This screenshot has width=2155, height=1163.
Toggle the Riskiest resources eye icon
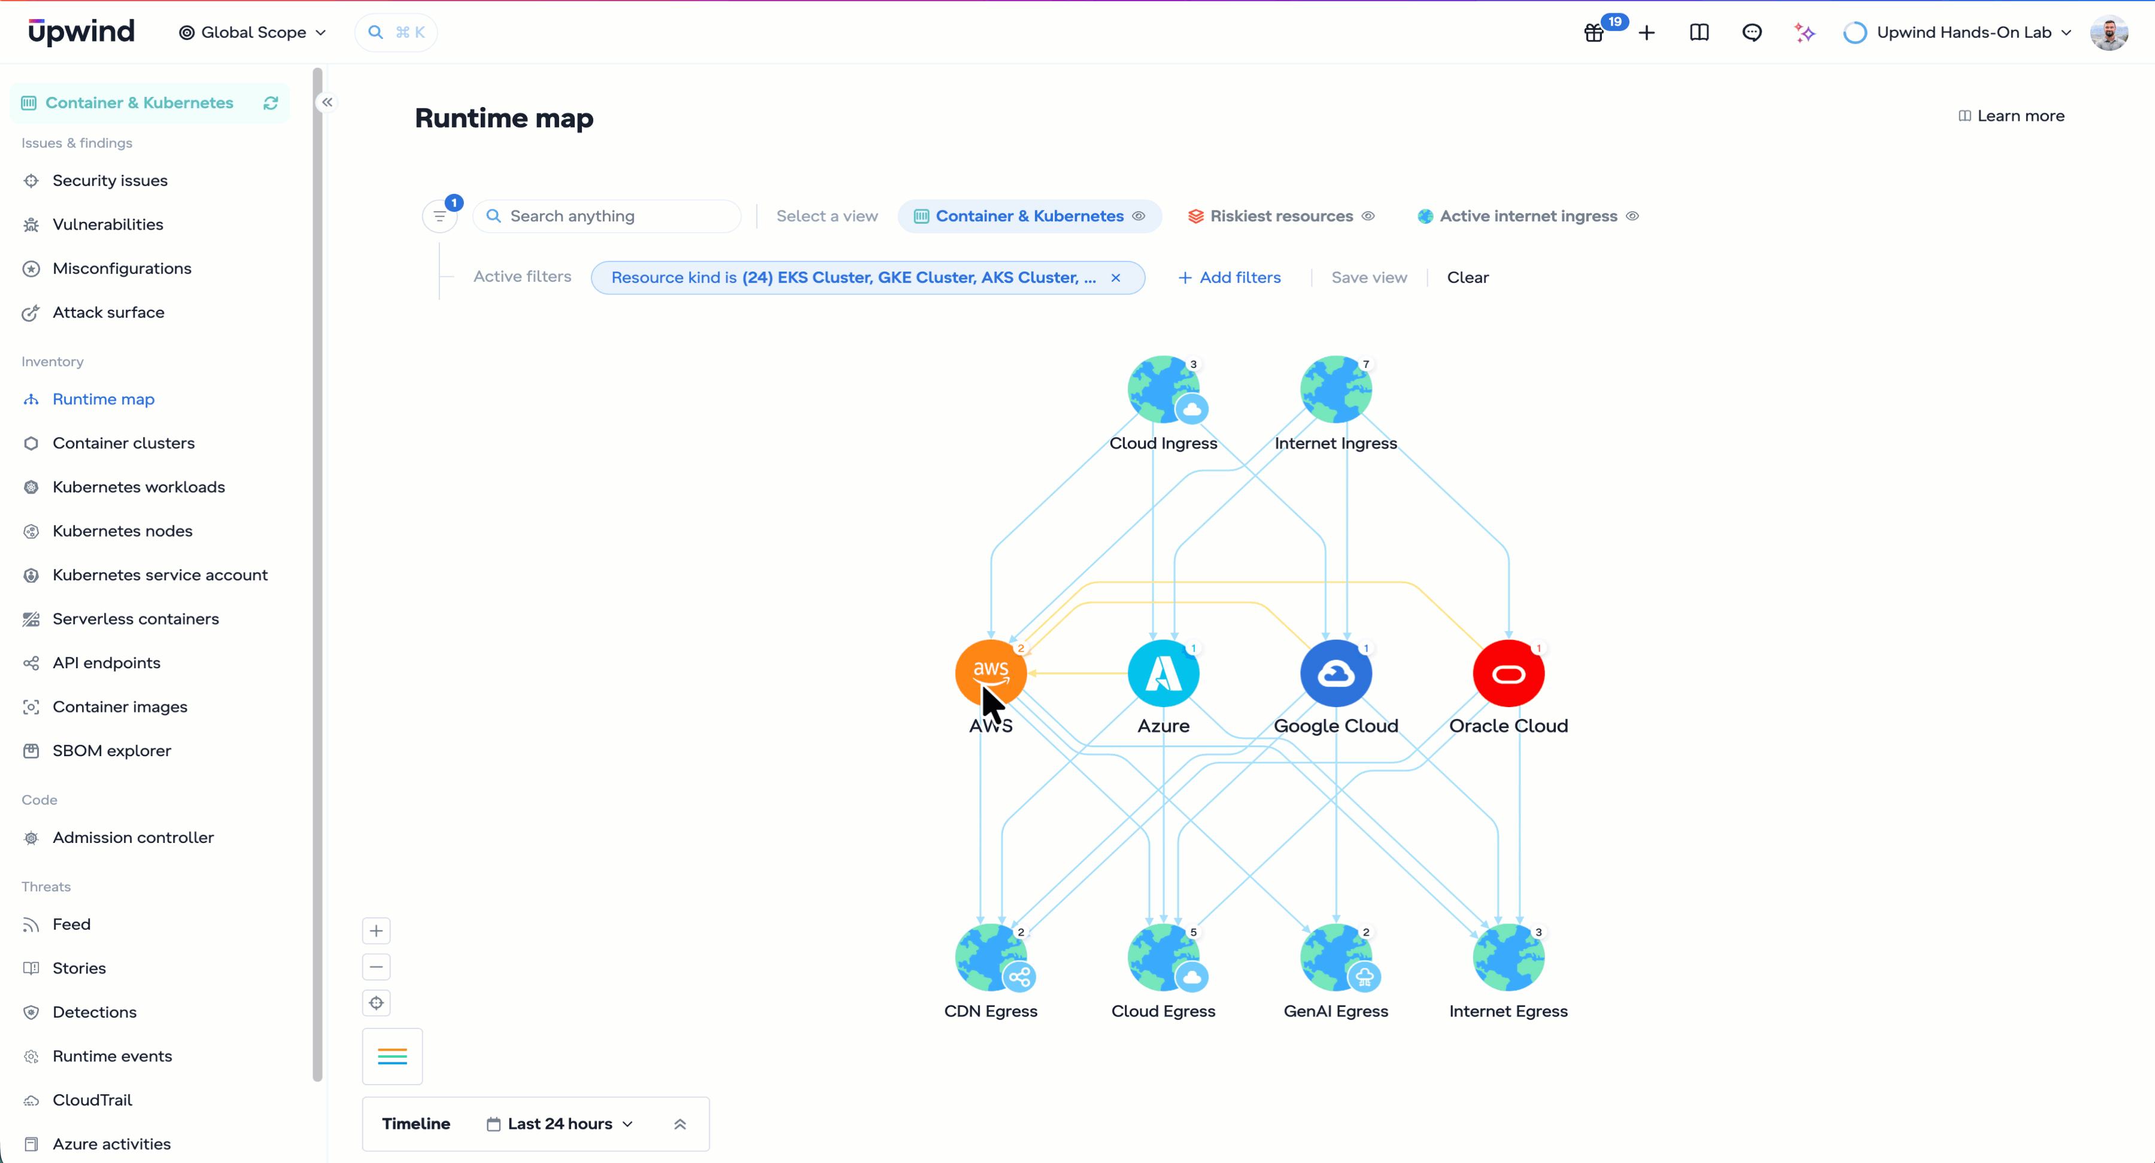(1368, 216)
